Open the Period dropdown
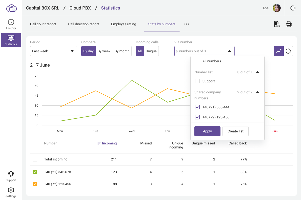The image size is (301, 200). click(x=53, y=51)
